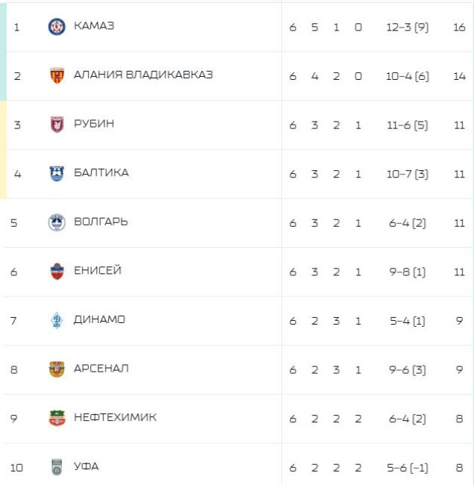474x485 pixels.
Task: Click ЕНИСЕЙ goal record 9–8 (1)
Action: tap(408, 272)
